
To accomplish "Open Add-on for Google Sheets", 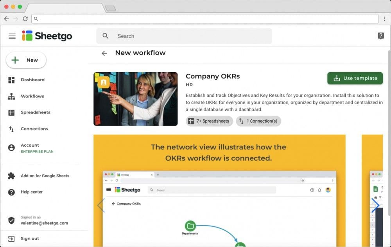I will pos(45,176).
